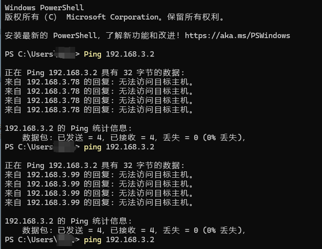Click the '安装最新的 PowerShell' text

click(x=51, y=36)
